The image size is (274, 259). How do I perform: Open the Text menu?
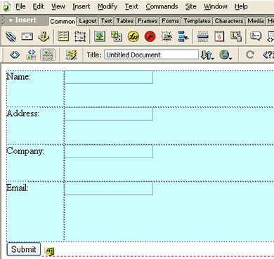point(131,6)
